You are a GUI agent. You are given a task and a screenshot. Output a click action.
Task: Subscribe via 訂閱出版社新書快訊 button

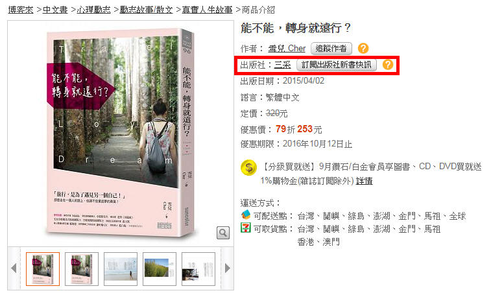click(337, 65)
